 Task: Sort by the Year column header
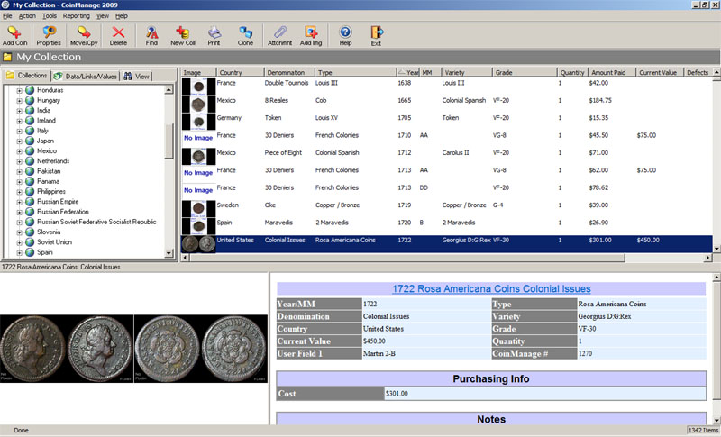(408, 73)
